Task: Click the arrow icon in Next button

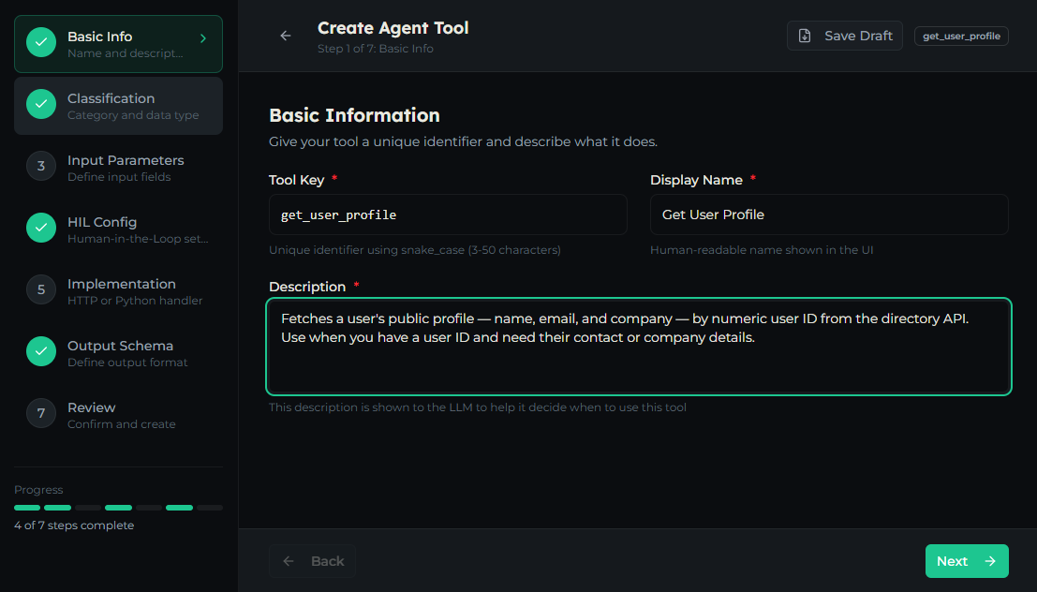Action: [x=990, y=561]
